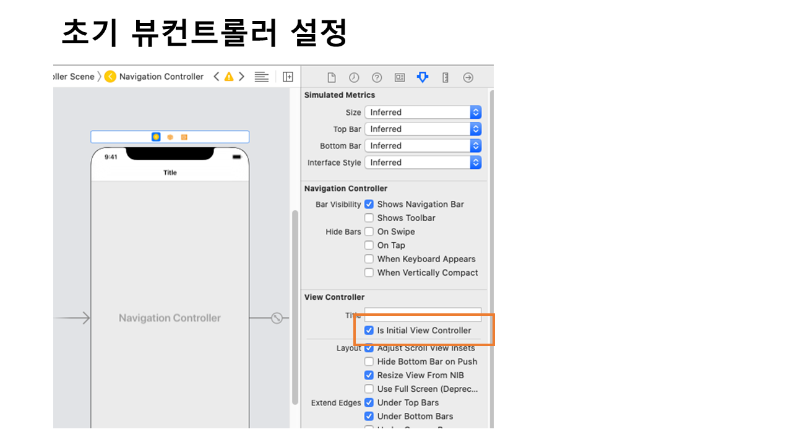Switch to the Identity inspector

(x=400, y=77)
